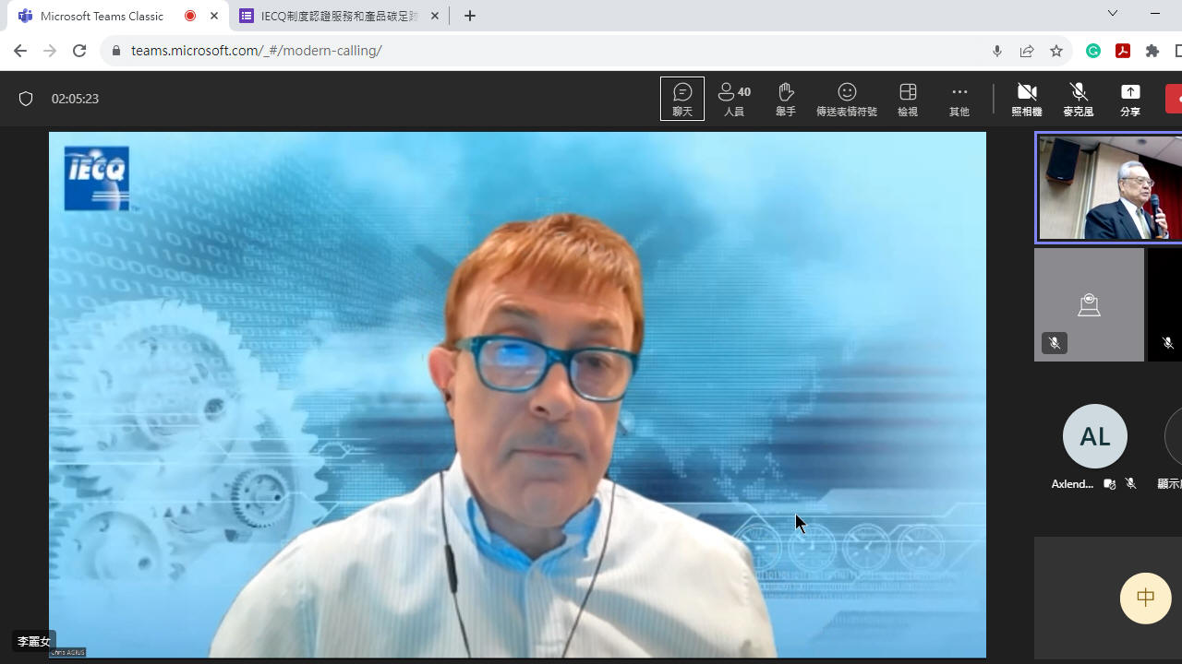The image size is (1182, 664).
Task: Close the IECQ制度認證服務 tab
Action: [435, 16]
